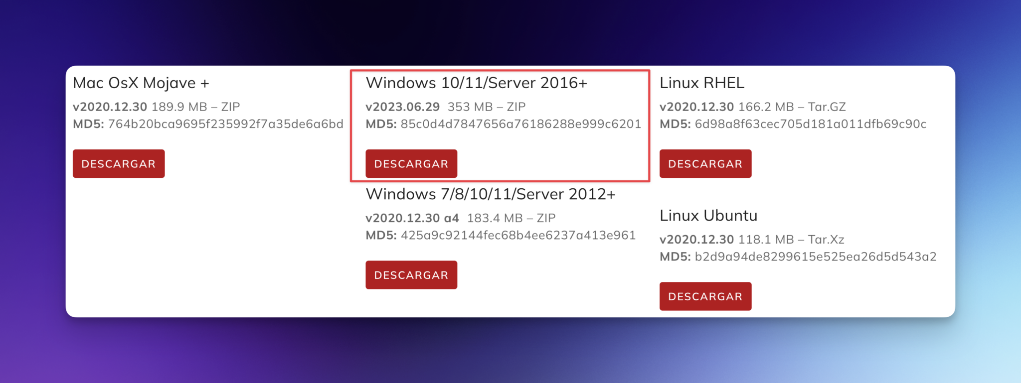Click the Linux RHEL DESCARGAR button
Image resolution: width=1021 pixels, height=383 pixels.
tap(705, 164)
